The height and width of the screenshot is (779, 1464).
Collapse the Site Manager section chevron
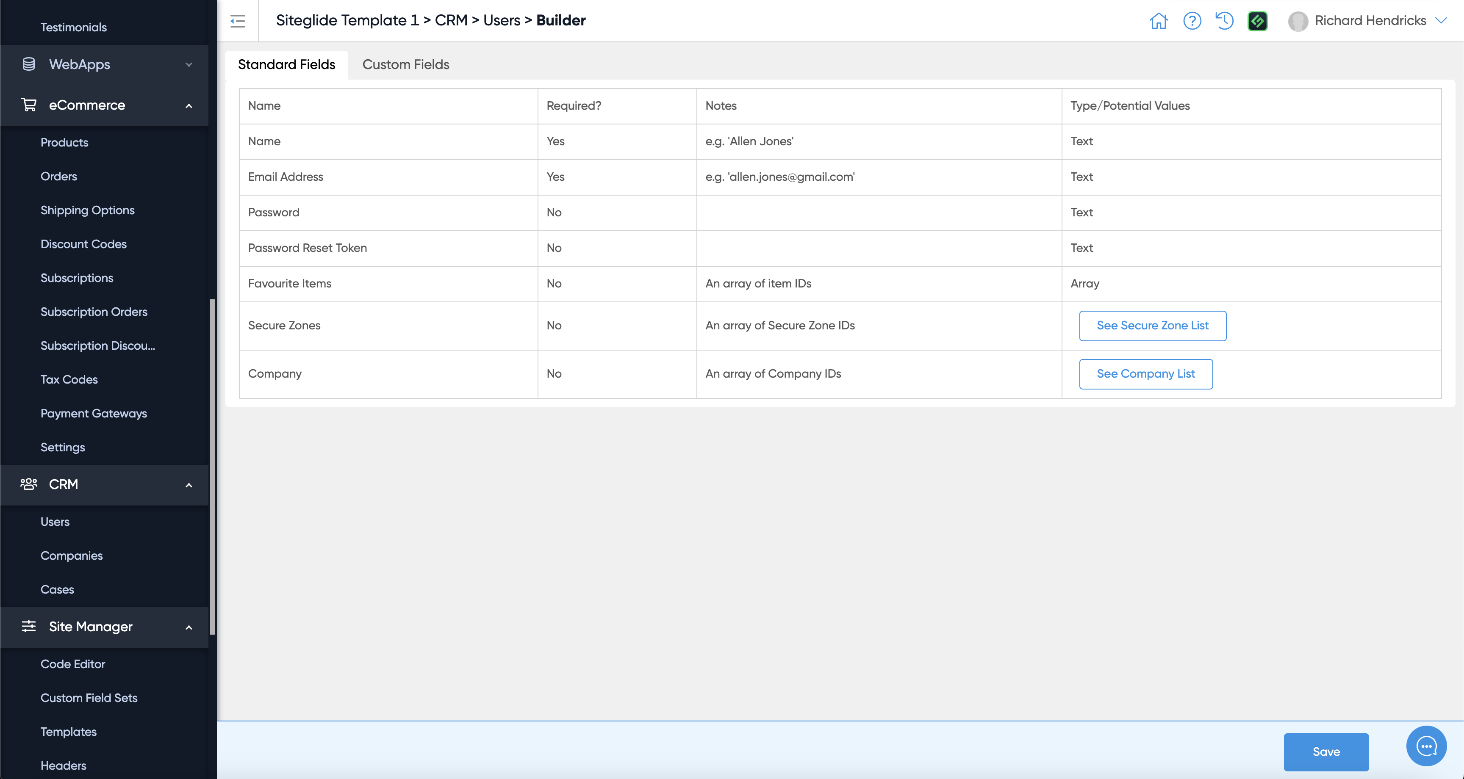[189, 627]
